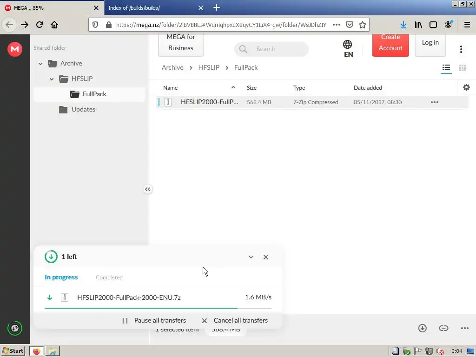Go back with the browser back arrow
This screenshot has width=476, height=357.
click(9, 25)
